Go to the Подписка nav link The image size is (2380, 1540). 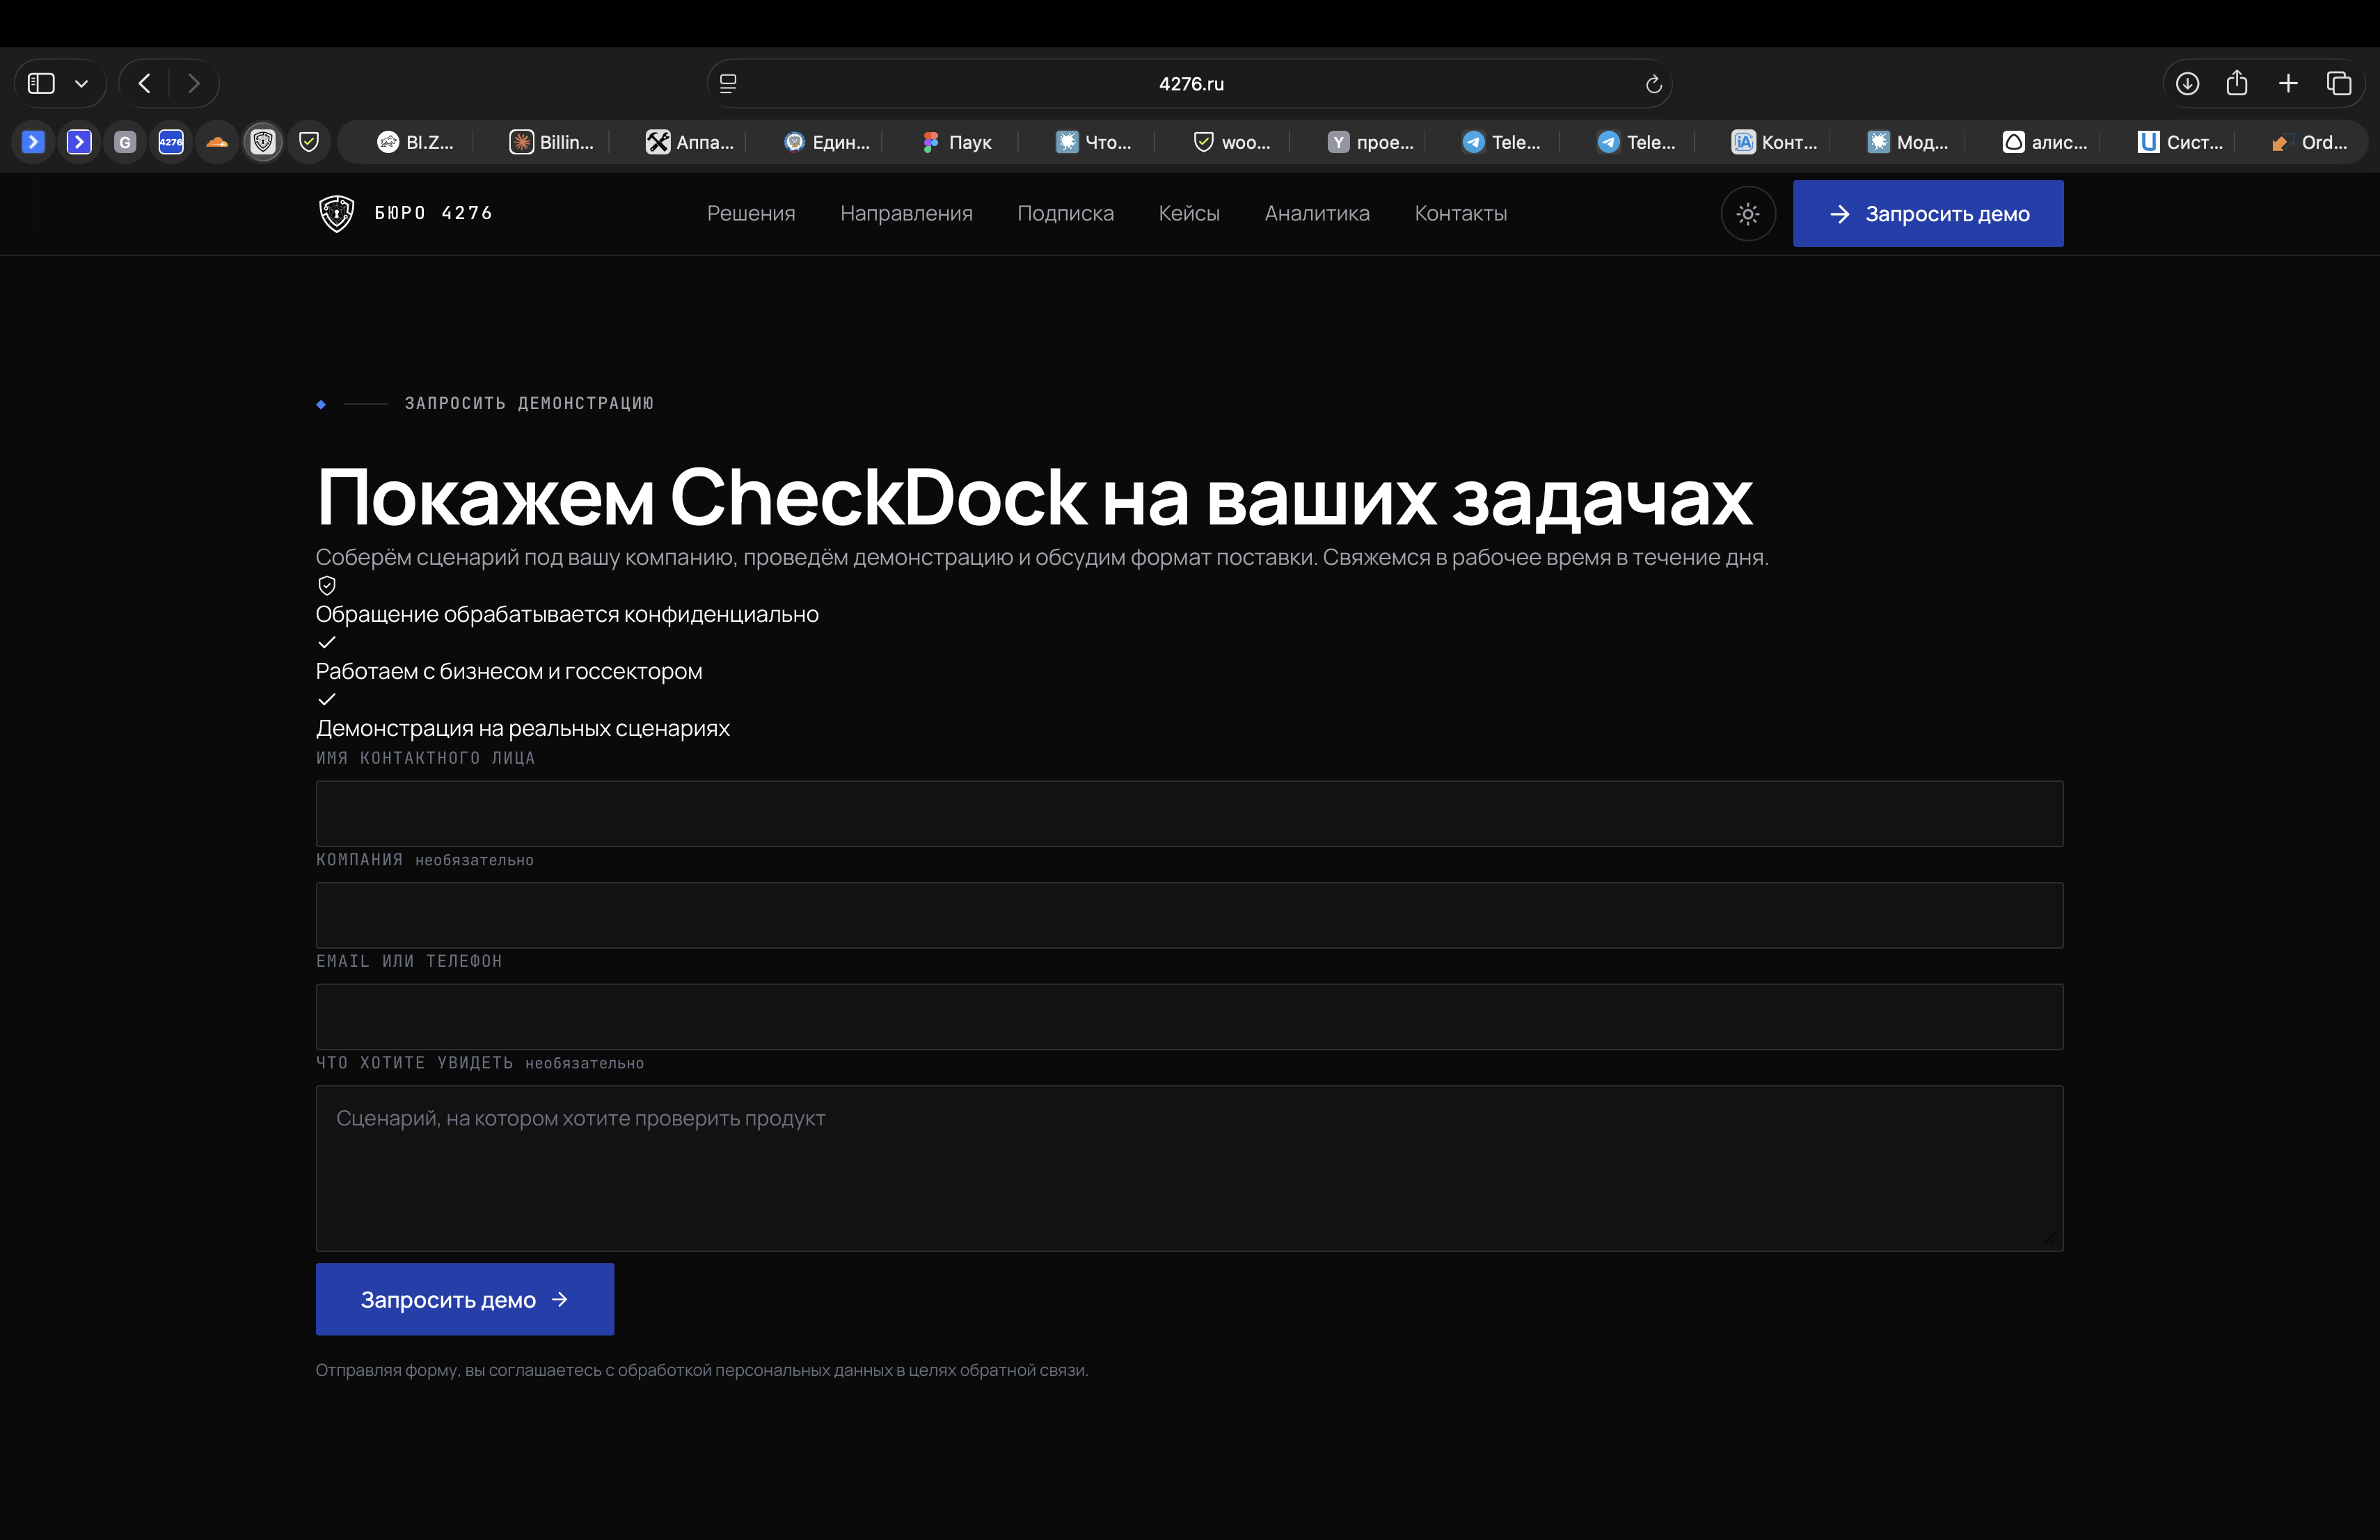coord(1065,213)
